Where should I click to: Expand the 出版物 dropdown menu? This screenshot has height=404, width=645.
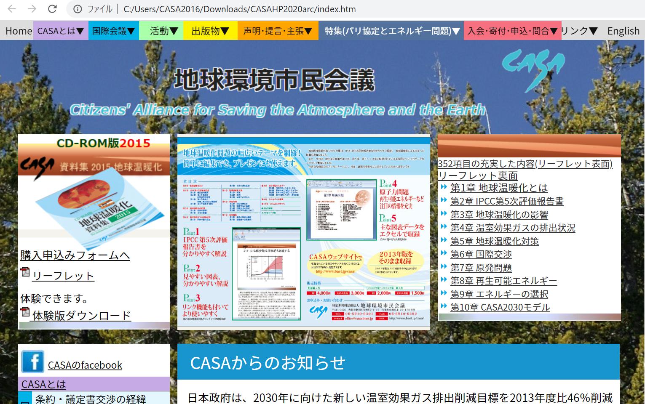click(x=210, y=31)
